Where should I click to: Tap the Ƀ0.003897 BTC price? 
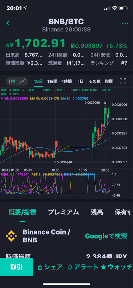click(x=87, y=46)
